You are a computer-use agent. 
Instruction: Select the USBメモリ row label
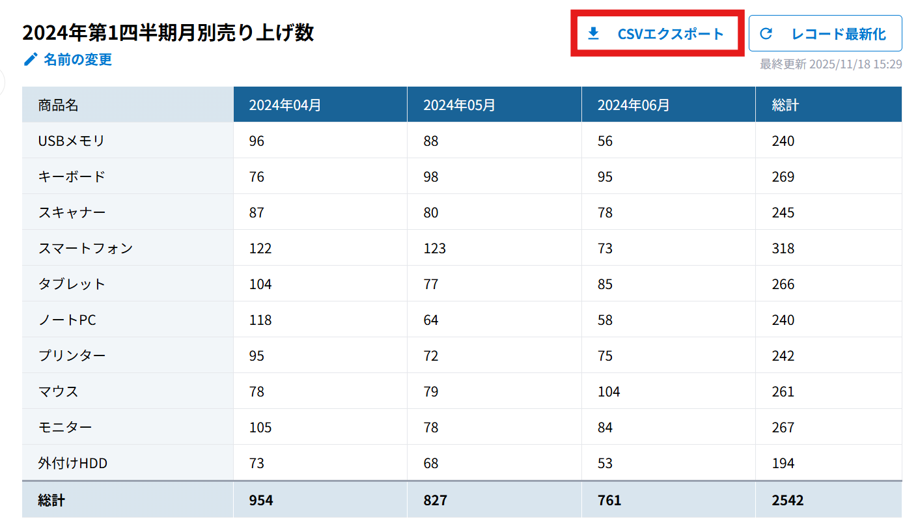71,141
